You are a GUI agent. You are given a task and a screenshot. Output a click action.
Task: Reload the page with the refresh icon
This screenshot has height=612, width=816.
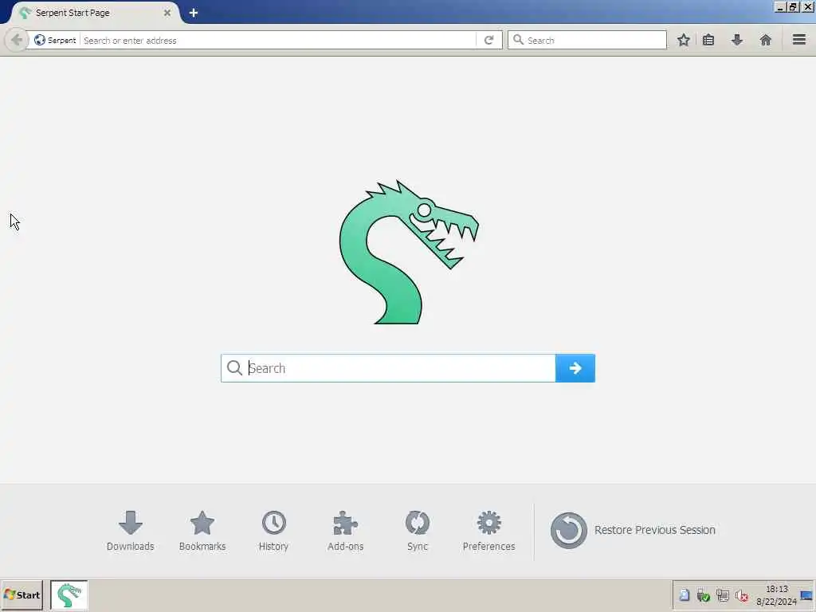coord(488,40)
